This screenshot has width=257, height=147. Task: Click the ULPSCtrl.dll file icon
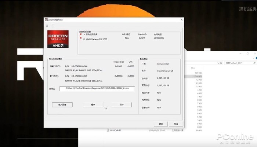108,130
